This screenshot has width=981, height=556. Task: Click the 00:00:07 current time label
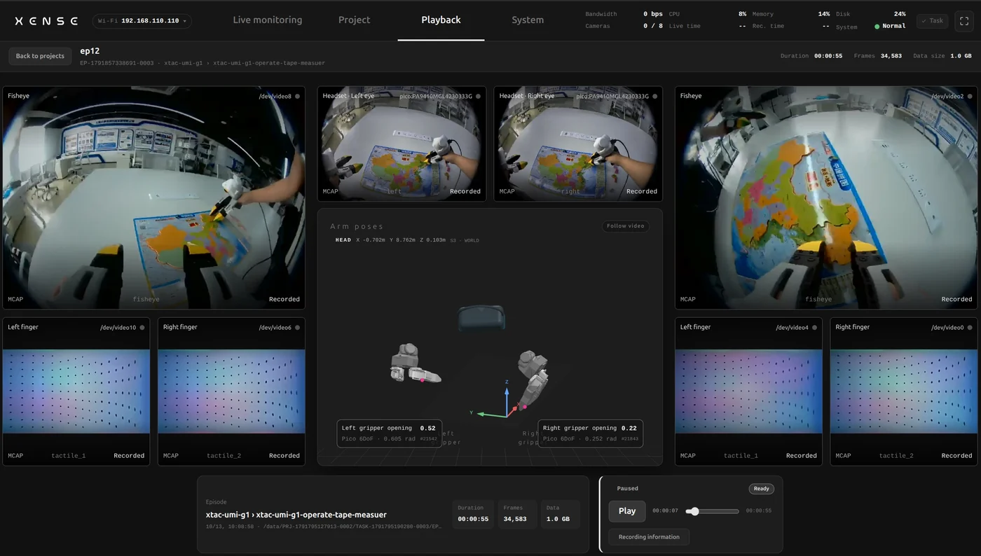coord(666,511)
